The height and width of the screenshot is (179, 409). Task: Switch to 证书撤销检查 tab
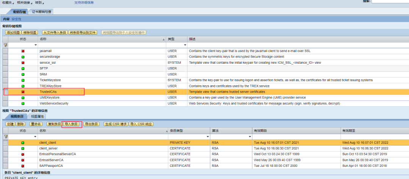42,12
